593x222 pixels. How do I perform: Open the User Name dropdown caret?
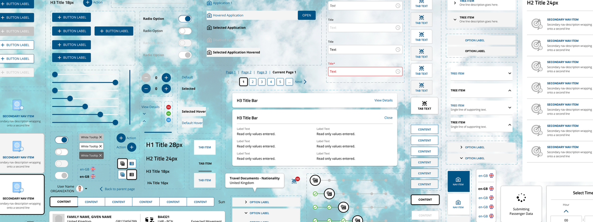pos(86,189)
